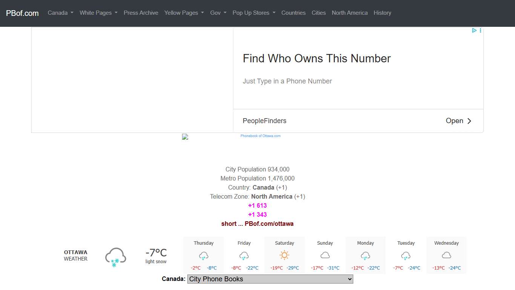515x290 pixels.
Task: Click Wednesday's cloud forecast icon
Action: pyautogui.click(x=446, y=256)
